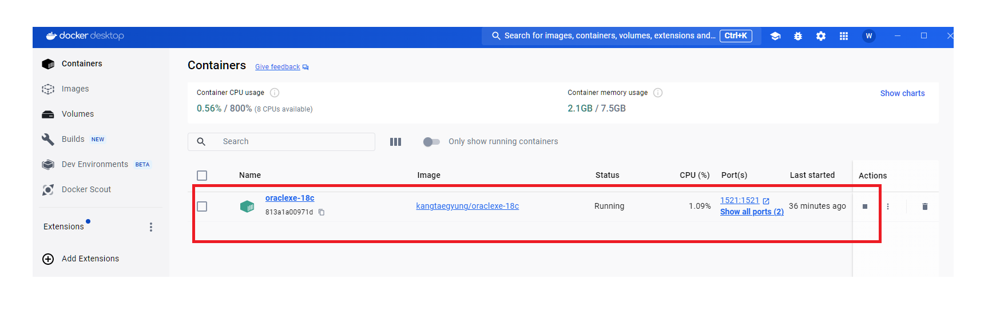This screenshot has height=314, width=996.
Task: Open the apps grid icon in header
Action: click(844, 36)
